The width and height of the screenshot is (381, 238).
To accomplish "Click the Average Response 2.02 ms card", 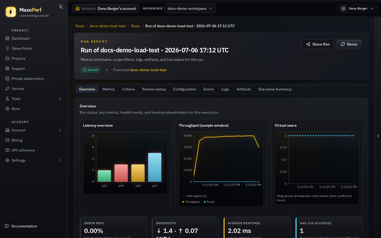I will (257, 227).
